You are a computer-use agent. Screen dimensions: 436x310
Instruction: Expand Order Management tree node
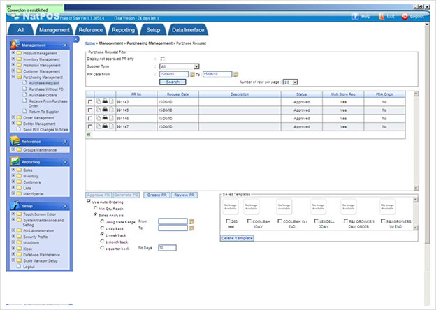(13, 117)
